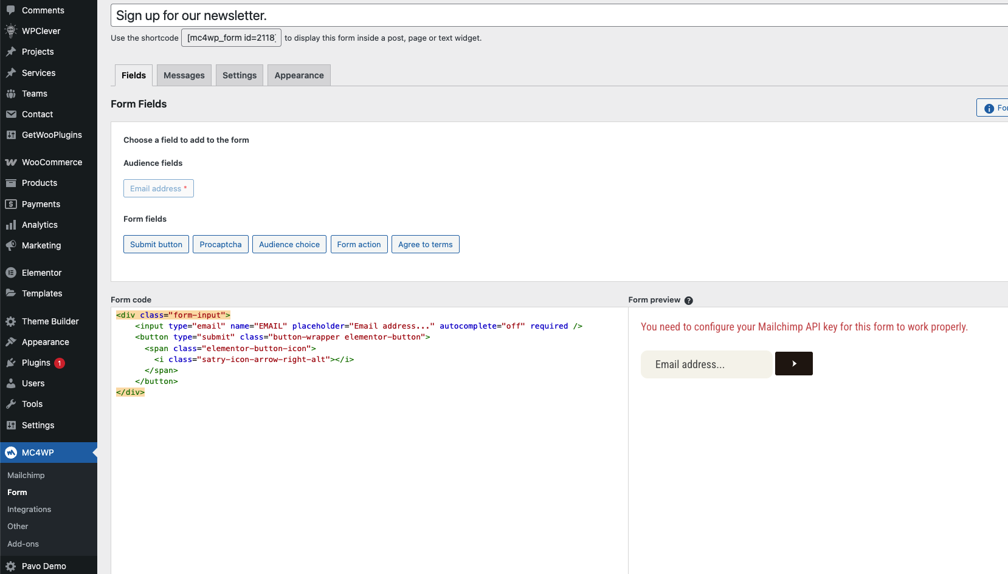Click the Payments dollar icon

click(11, 204)
